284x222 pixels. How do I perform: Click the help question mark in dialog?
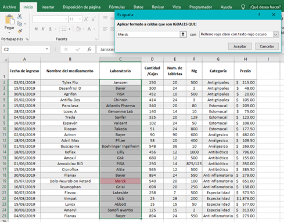pos(259,14)
